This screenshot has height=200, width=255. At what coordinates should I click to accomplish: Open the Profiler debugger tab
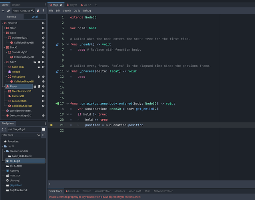pyautogui.click(x=86, y=191)
